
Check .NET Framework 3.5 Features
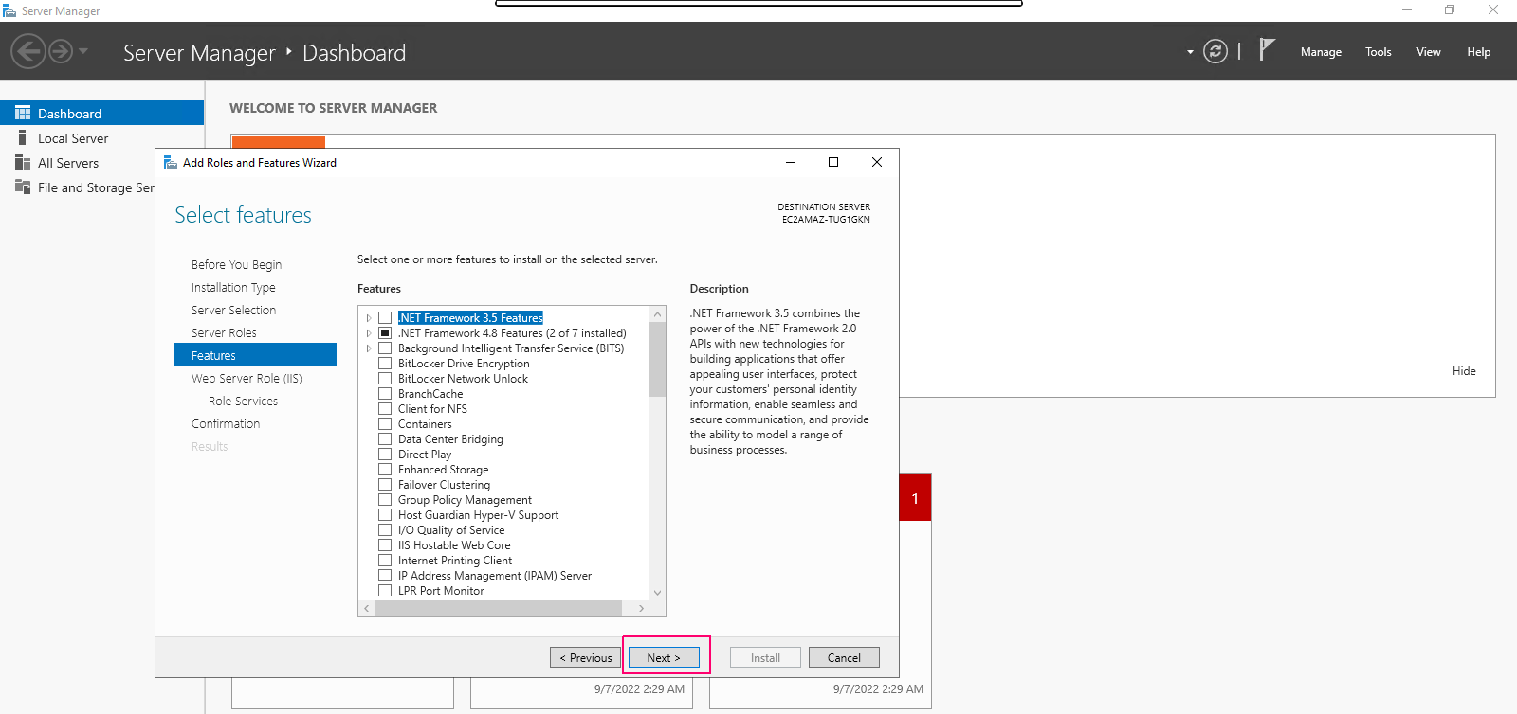click(385, 318)
